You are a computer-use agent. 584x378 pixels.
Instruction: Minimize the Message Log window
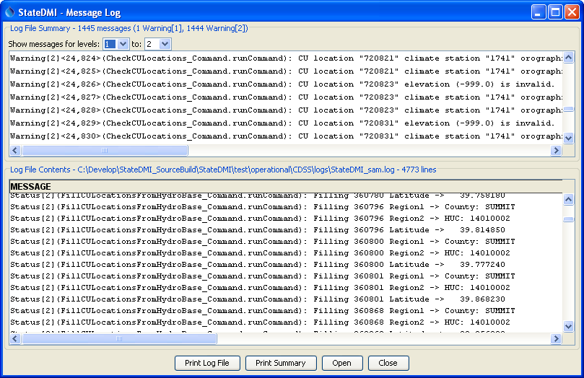pos(539,12)
